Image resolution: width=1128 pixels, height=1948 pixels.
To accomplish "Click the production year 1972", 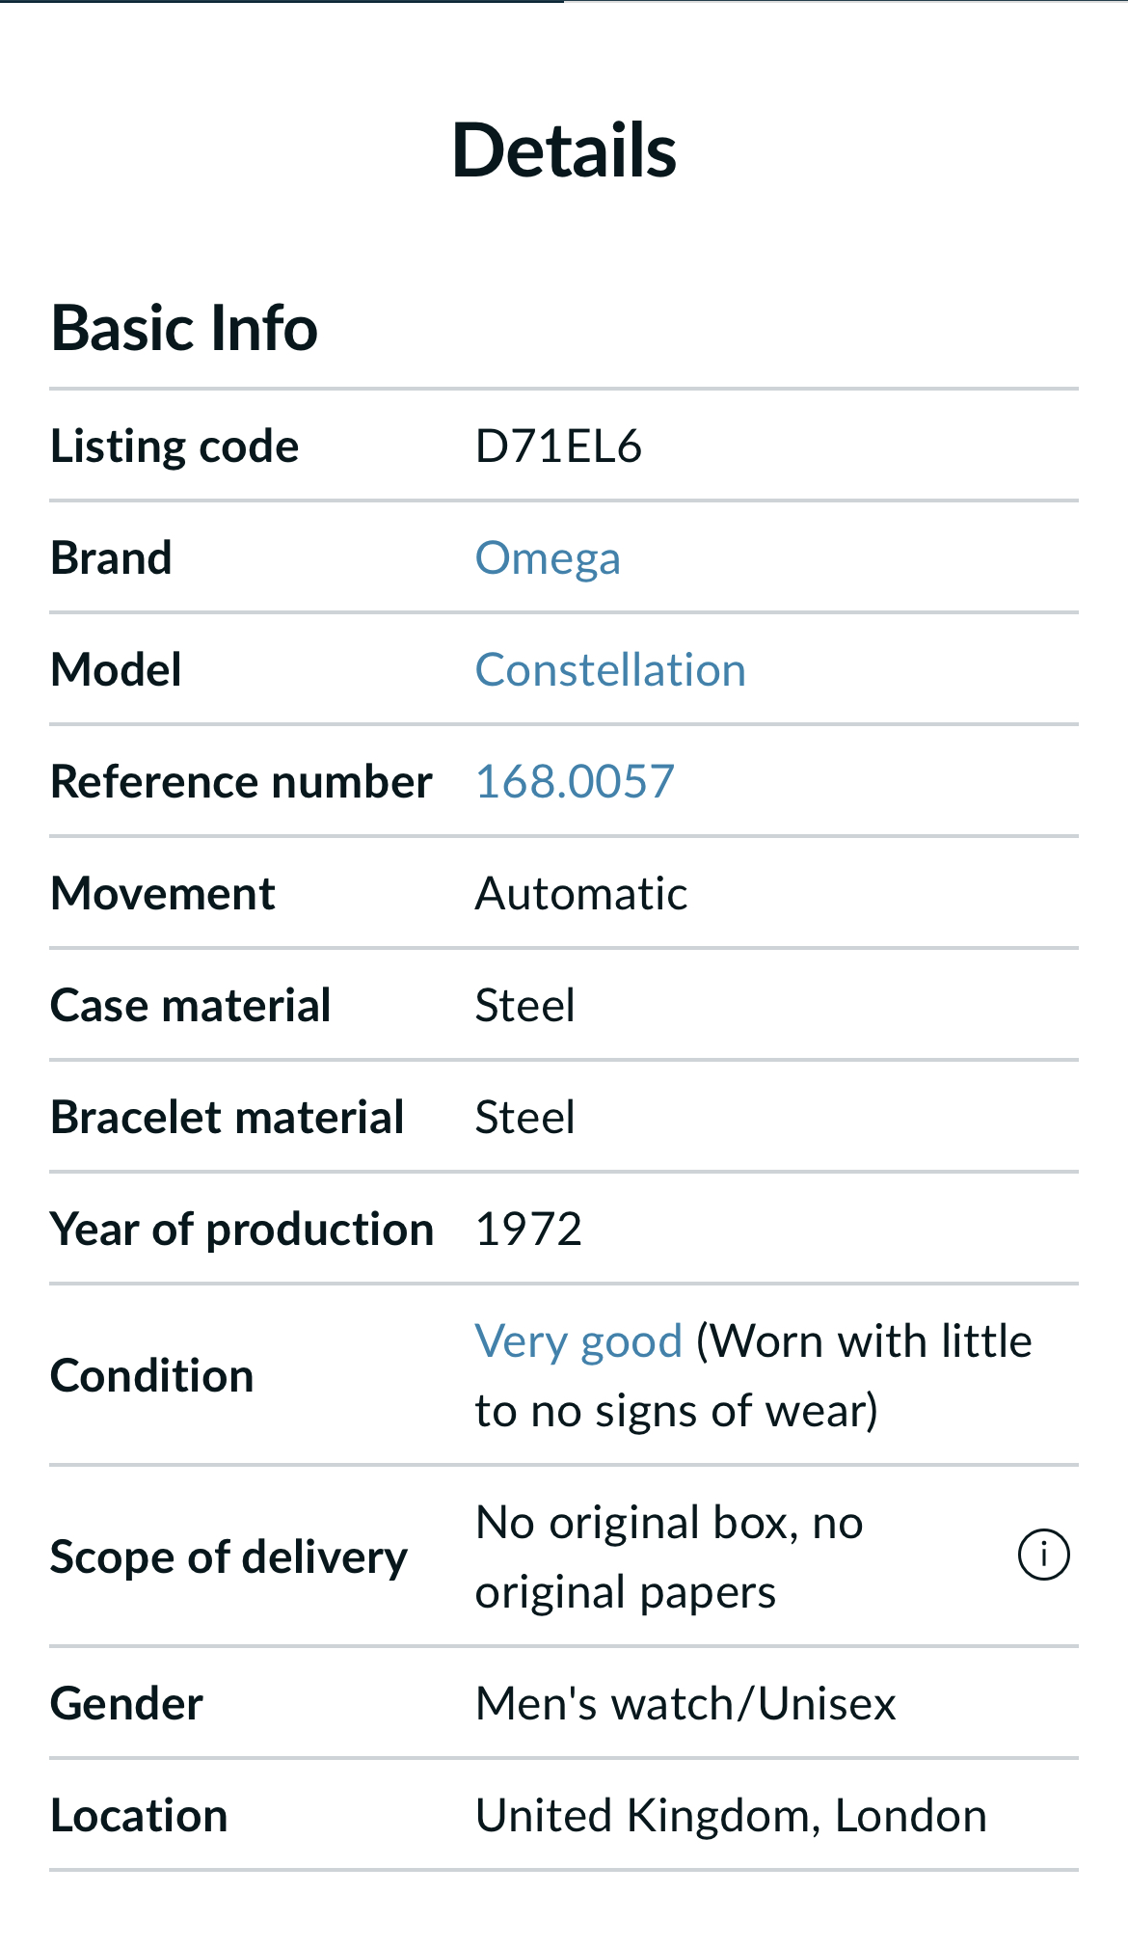I will pyautogui.click(x=528, y=1230).
